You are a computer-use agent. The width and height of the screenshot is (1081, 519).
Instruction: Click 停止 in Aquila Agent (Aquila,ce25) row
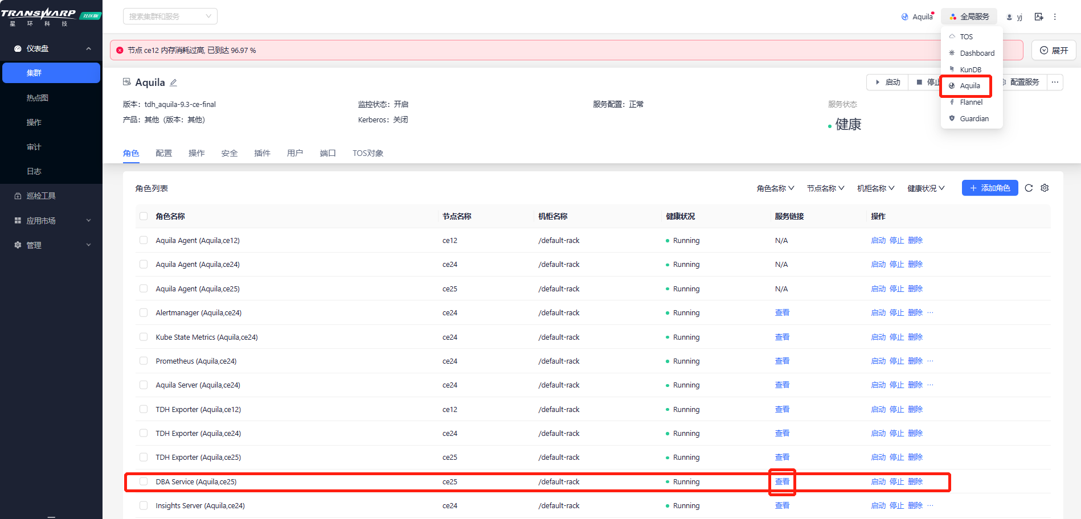click(x=897, y=289)
